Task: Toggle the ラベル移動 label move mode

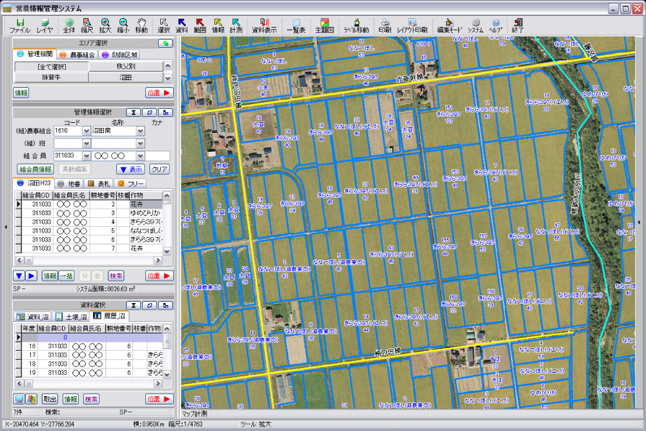Action: tap(356, 25)
